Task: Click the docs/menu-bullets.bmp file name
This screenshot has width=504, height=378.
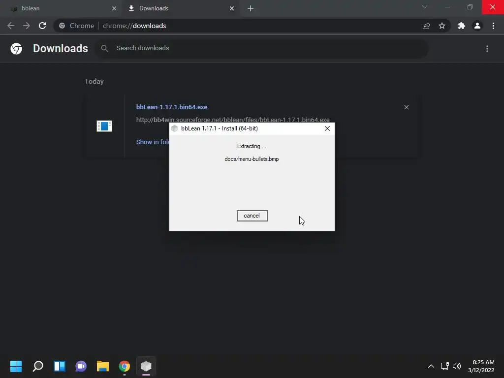Action: point(252,159)
